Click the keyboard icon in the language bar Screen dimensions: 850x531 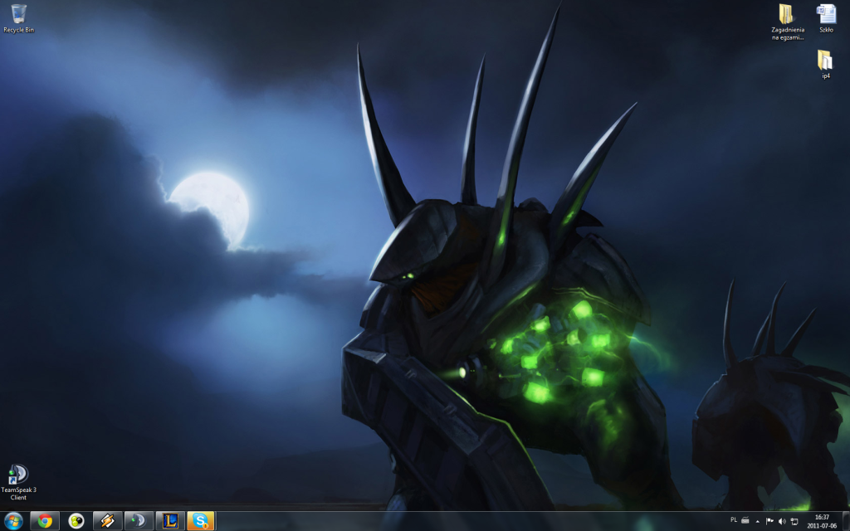click(x=745, y=520)
